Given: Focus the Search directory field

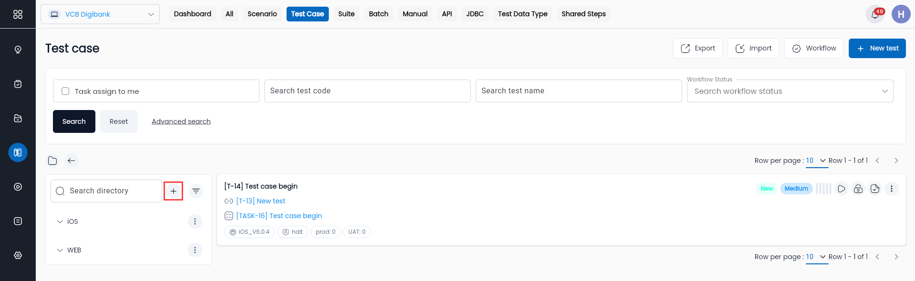Looking at the screenshot, I should pyautogui.click(x=106, y=191).
